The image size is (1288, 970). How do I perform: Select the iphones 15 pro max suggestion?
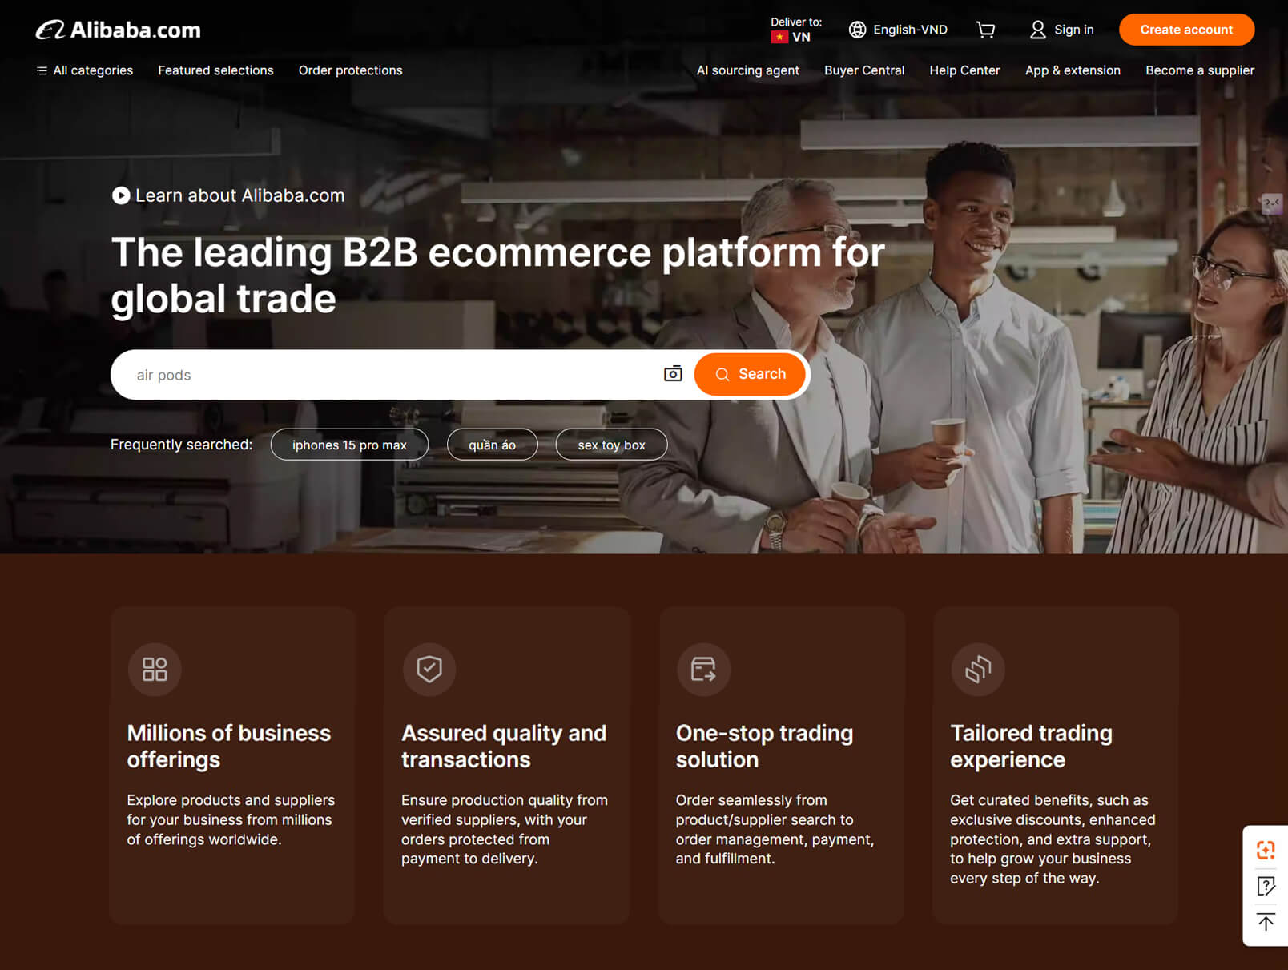349,445
